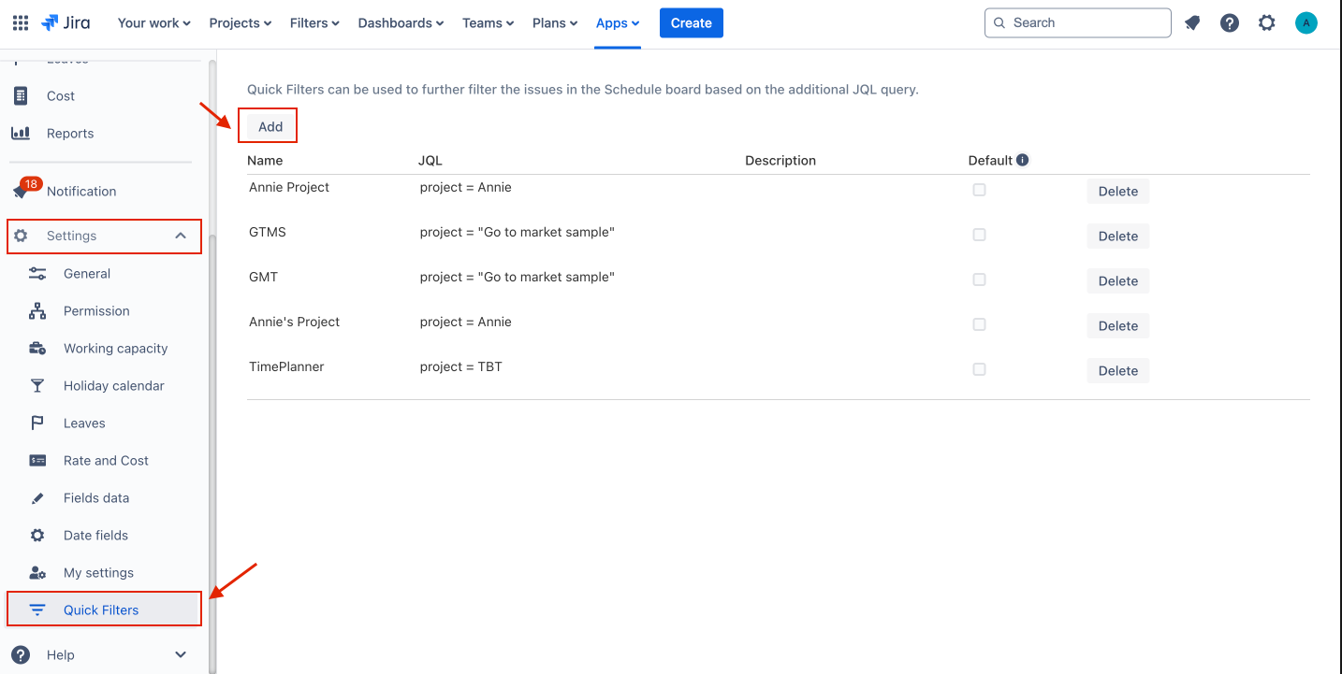The width and height of the screenshot is (1342, 674).
Task: Click into the Search input field
Action: (1086, 23)
